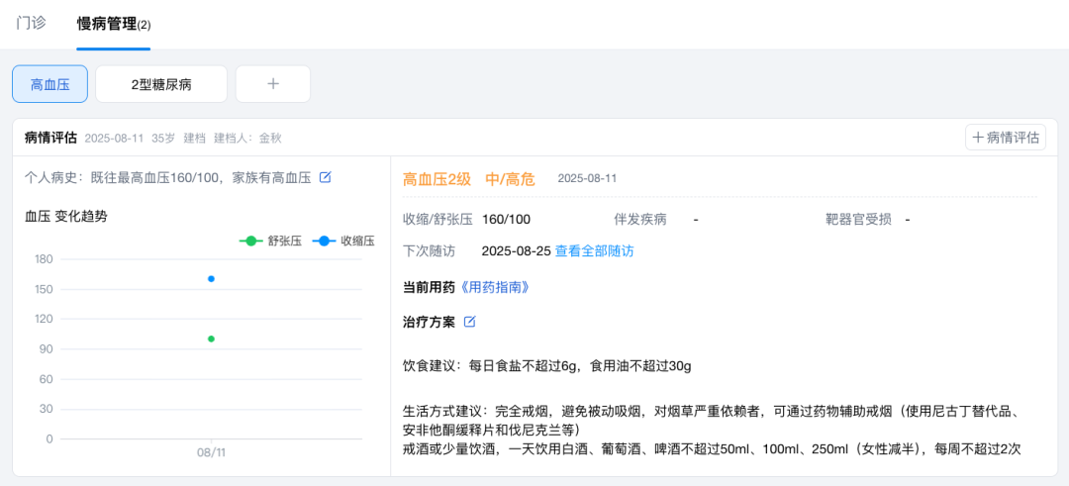Select the 慢病管理 tab
The height and width of the screenshot is (486, 1069).
point(113,25)
